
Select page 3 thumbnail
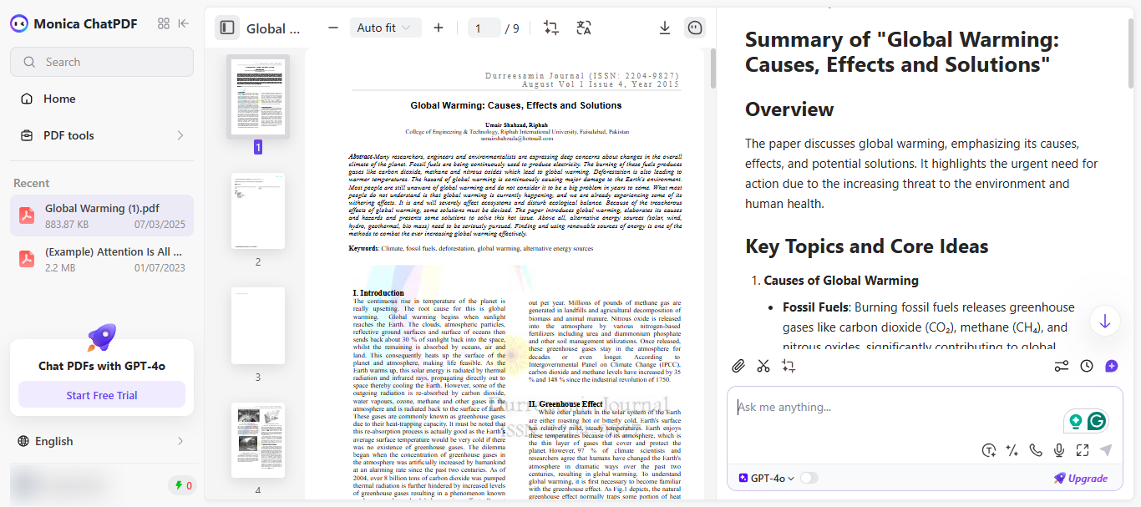click(x=258, y=327)
